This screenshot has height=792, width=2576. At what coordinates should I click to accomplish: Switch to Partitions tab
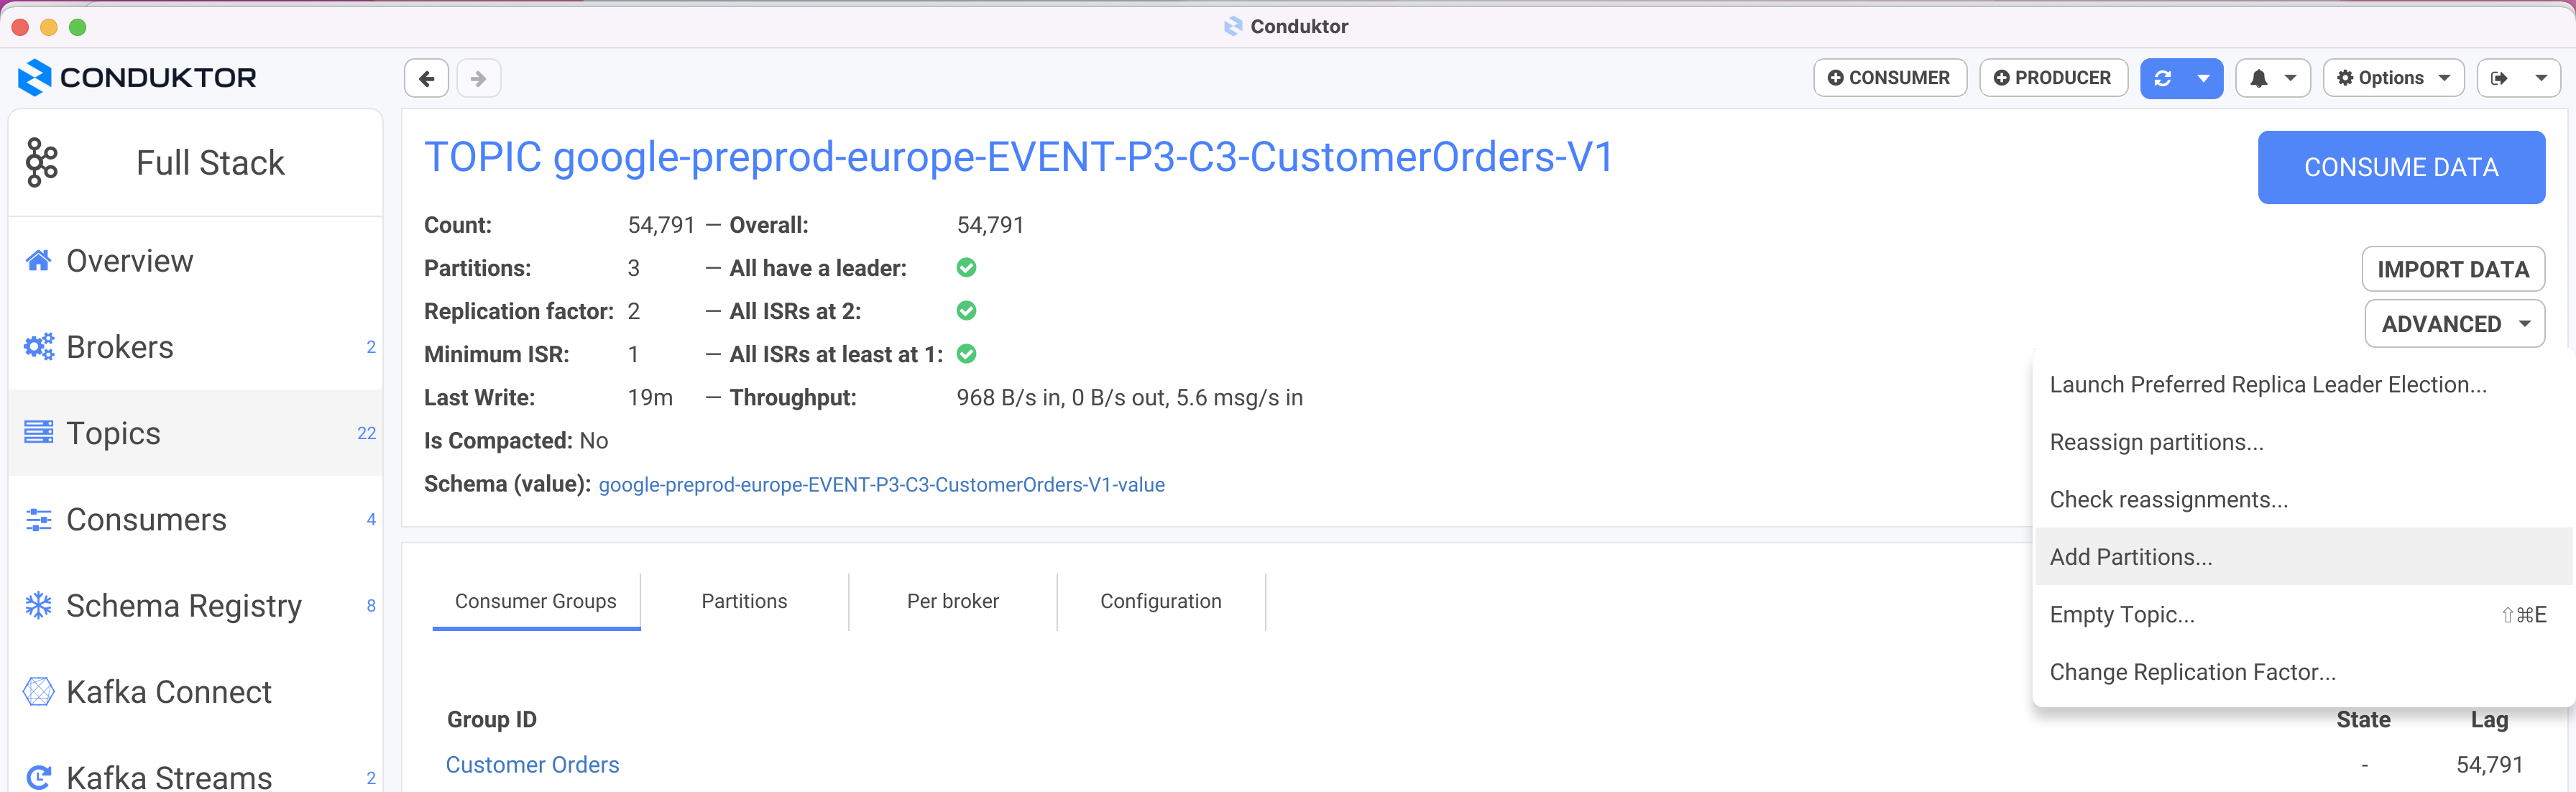pyautogui.click(x=744, y=601)
